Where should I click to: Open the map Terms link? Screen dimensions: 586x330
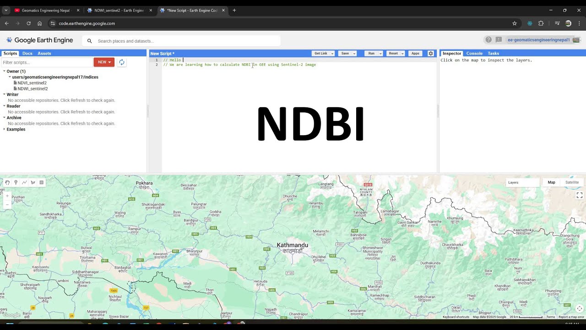coord(550,317)
